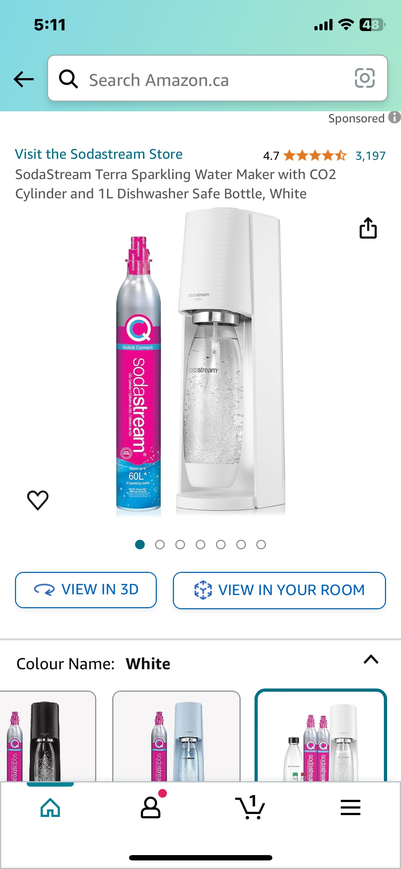Select last image carousel dot
Viewport: 401px width, 869px height.
click(261, 544)
